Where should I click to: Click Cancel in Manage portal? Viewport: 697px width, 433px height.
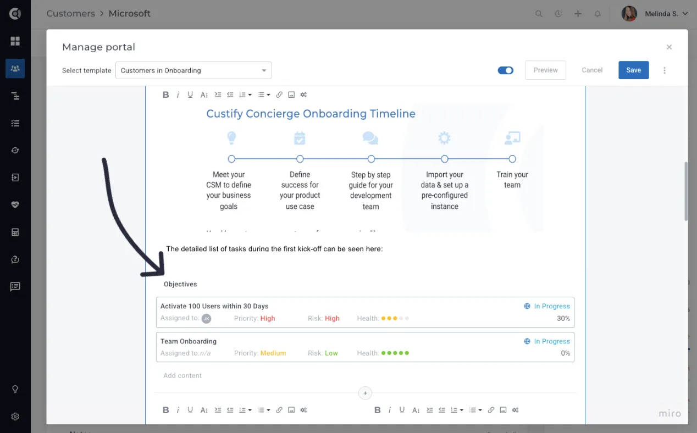tap(592, 70)
